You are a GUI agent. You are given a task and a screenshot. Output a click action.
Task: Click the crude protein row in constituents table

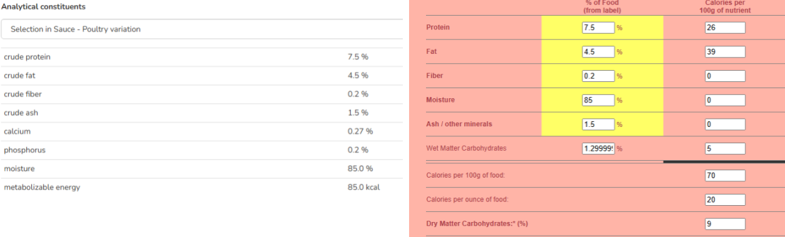201,57
